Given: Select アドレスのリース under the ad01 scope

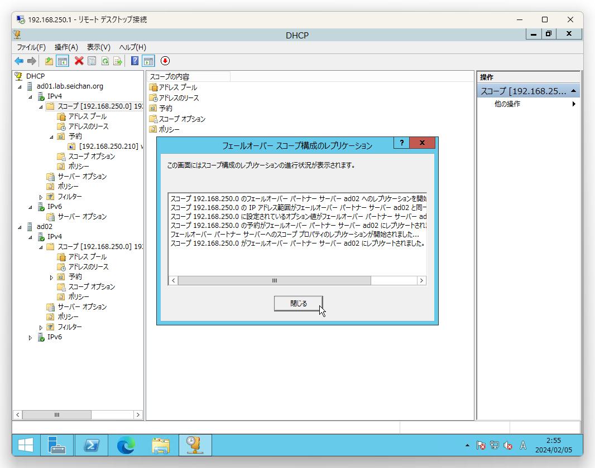Looking at the screenshot, I should tap(88, 126).
